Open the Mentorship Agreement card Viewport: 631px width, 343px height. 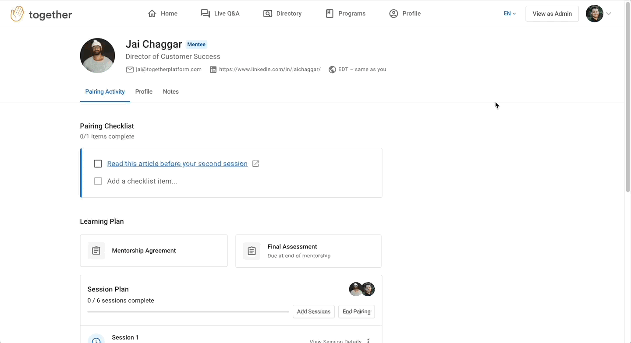pyautogui.click(x=154, y=251)
